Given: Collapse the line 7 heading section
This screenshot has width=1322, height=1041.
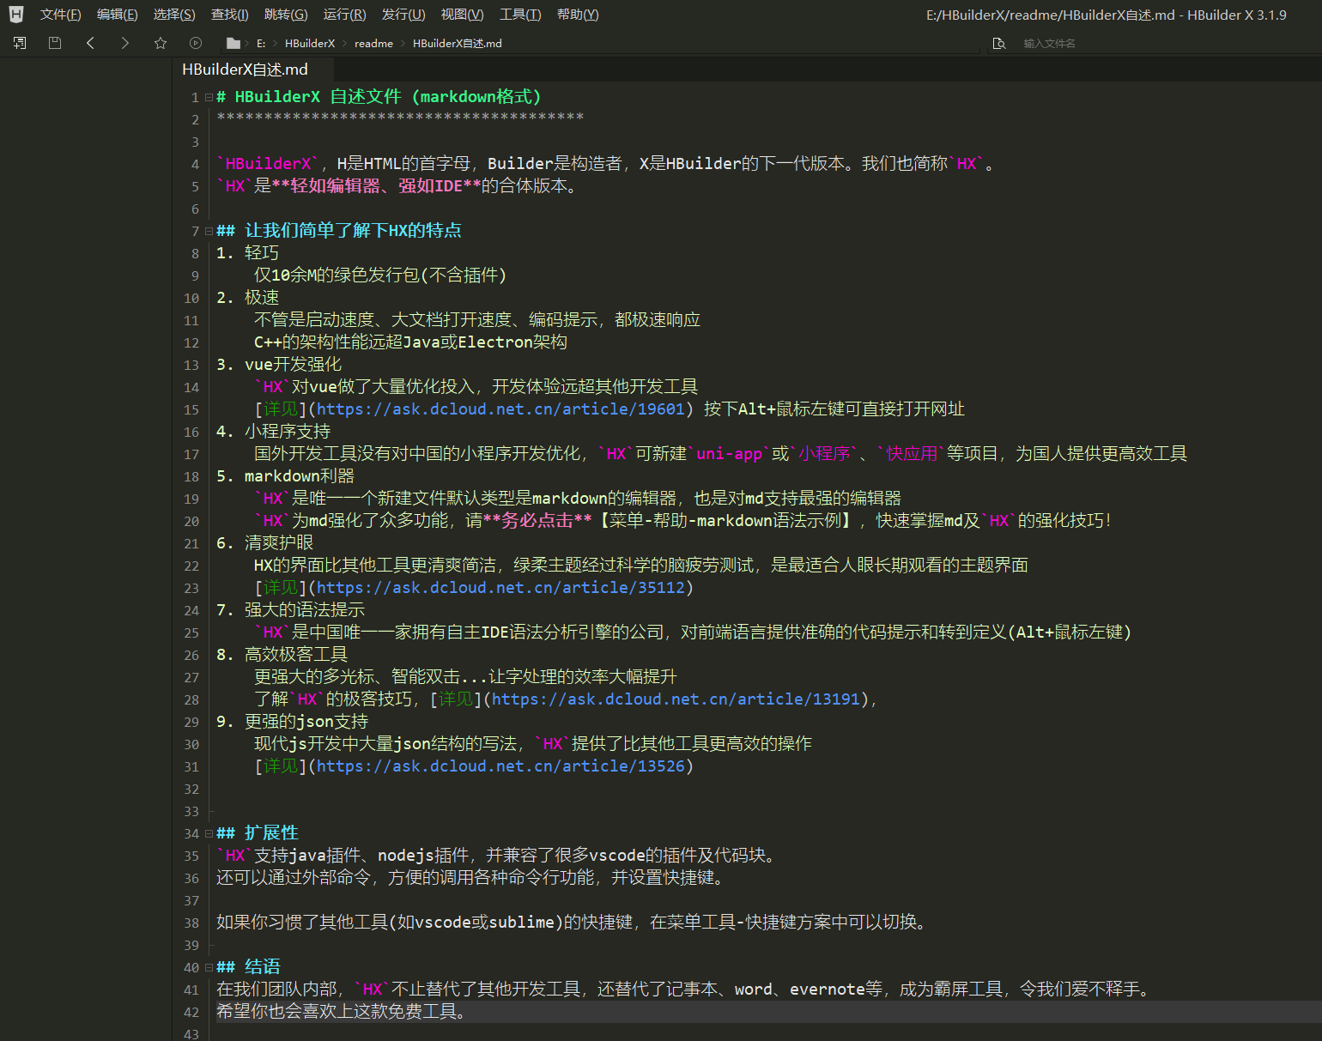Looking at the screenshot, I should click(x=209, y=231).
